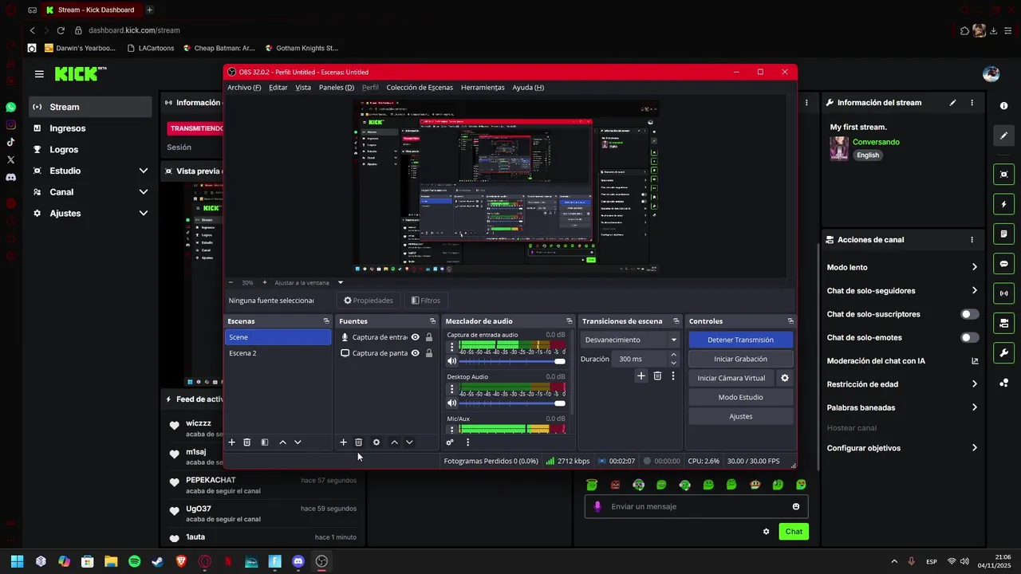Add a scene transition with the plus icon
This screenshot has height=574, width=1021.
[641, 375]
